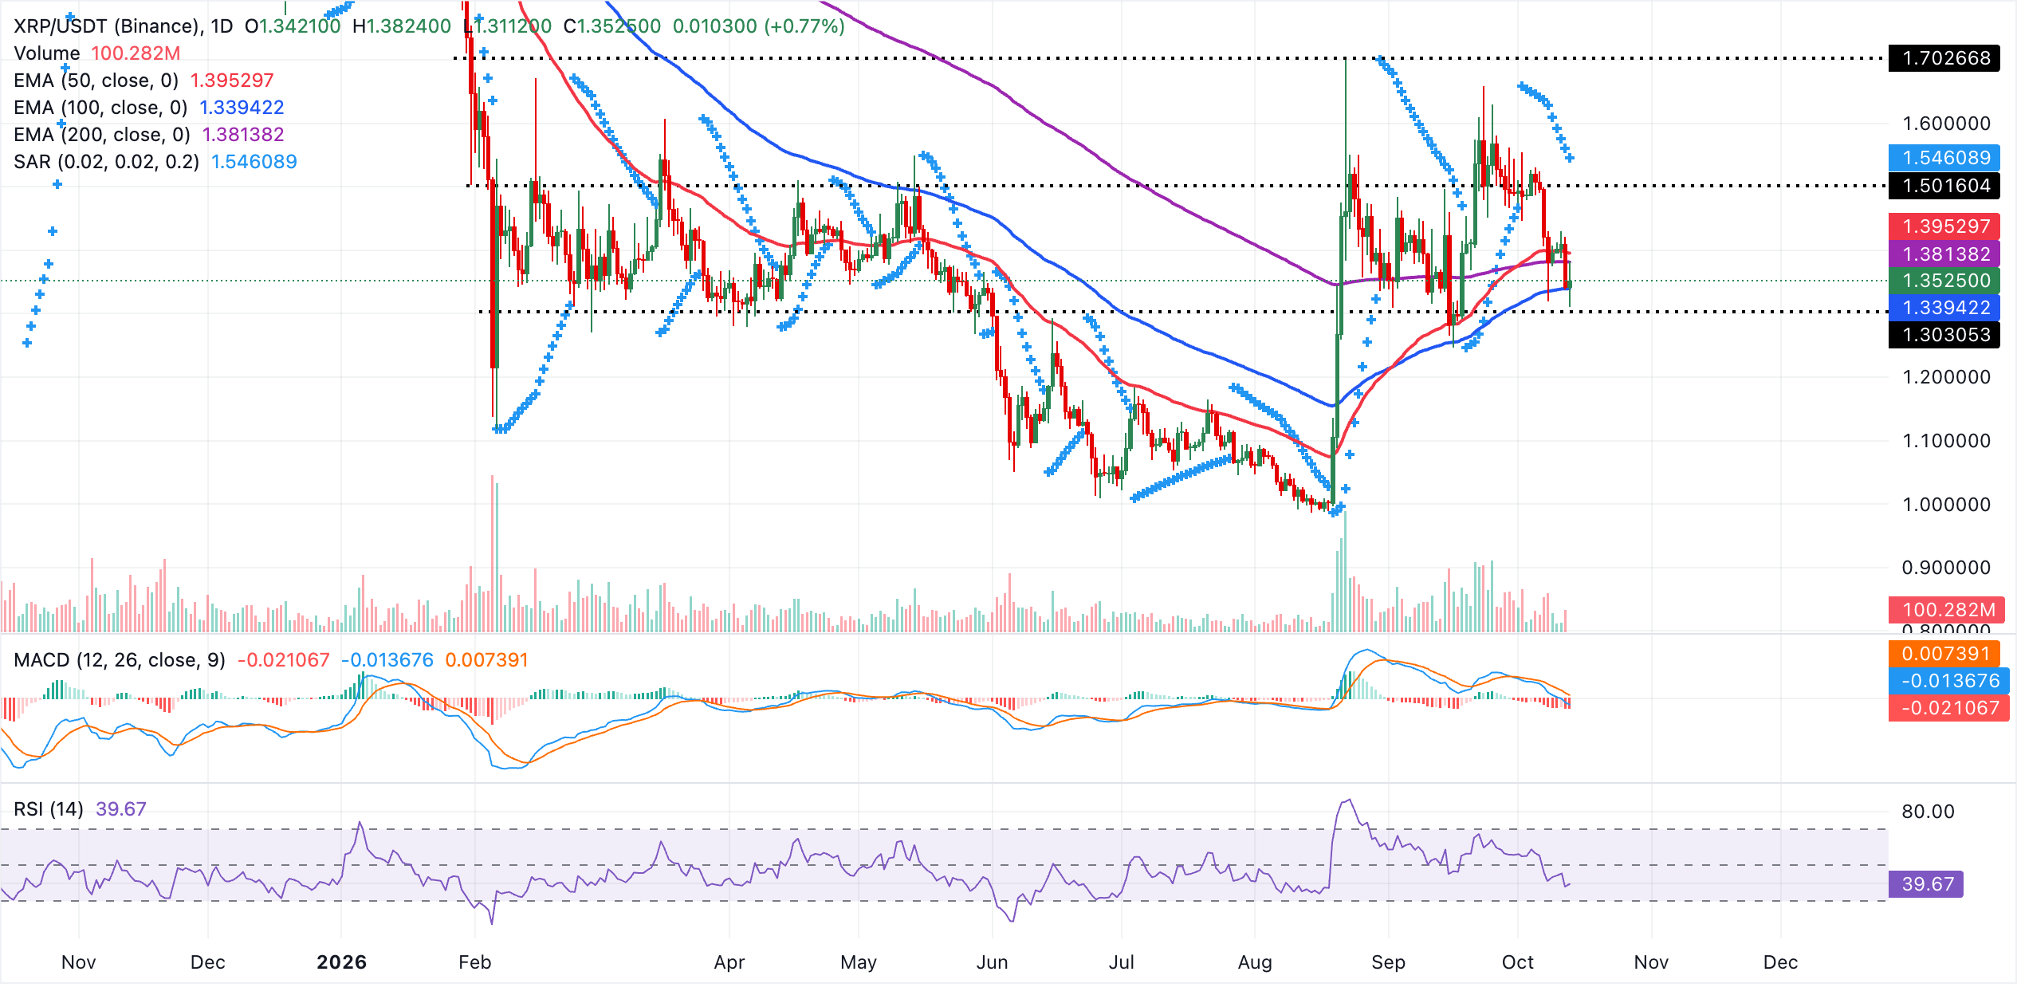
Task: Select the Volume 100.282M indicator legend
Action: 97,53
